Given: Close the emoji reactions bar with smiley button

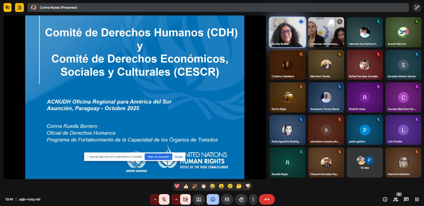Looking at the screenshot, I should 213,199.
